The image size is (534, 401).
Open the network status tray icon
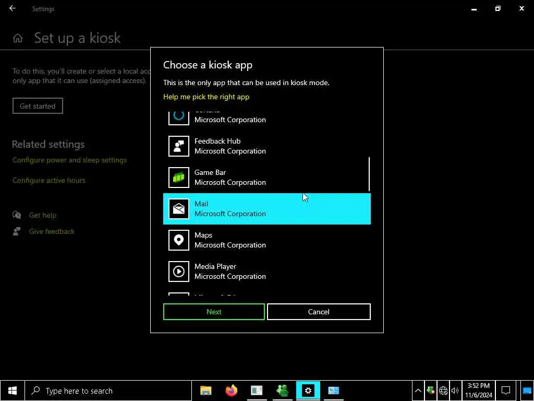click(443, 391)
